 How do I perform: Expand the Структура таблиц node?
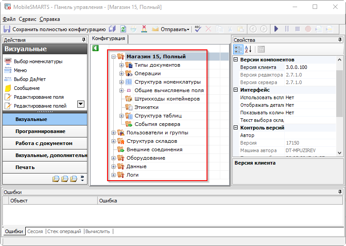coord(121,116)
